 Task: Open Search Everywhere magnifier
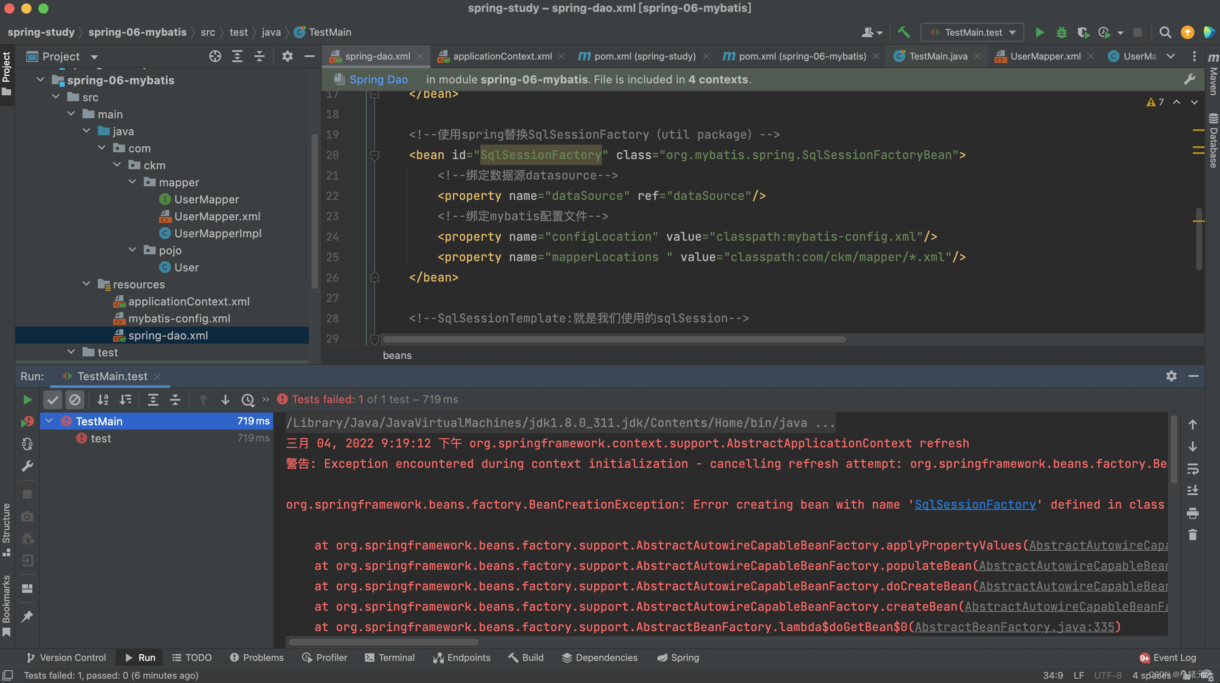(x=1165, y=32)
